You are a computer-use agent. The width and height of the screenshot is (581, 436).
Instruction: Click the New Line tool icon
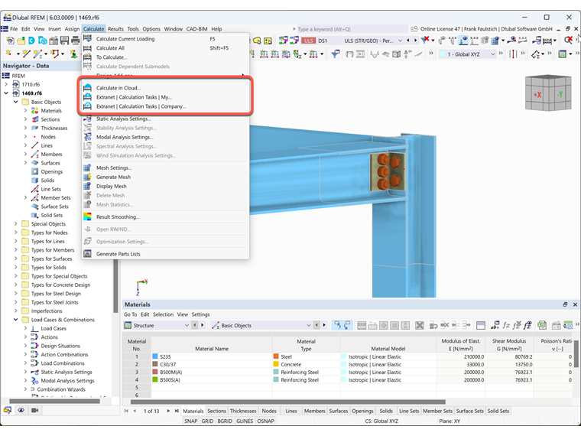point(26,54)
